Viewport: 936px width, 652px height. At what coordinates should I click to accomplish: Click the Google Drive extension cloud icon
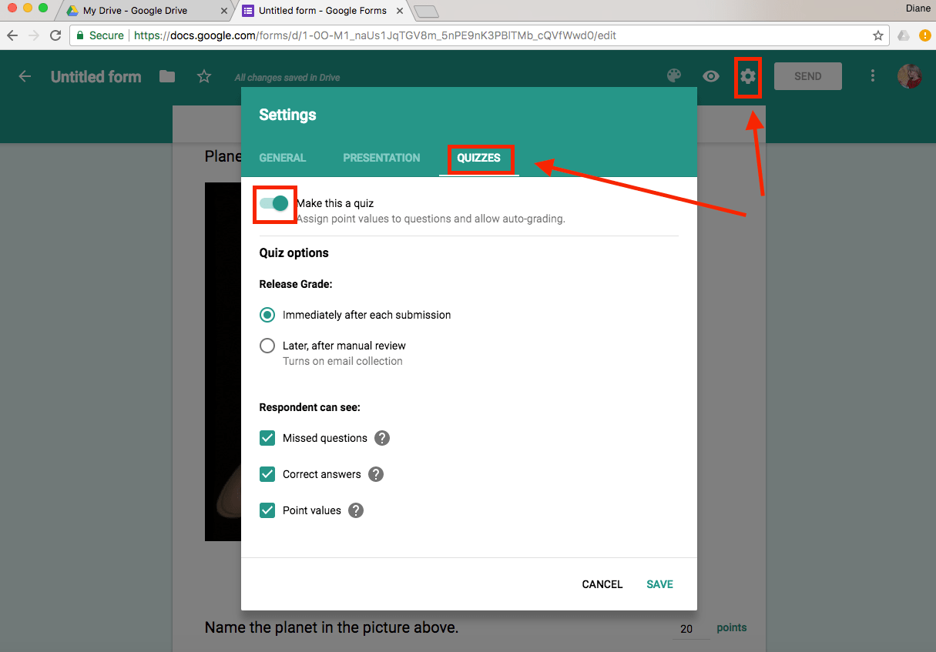904,35
